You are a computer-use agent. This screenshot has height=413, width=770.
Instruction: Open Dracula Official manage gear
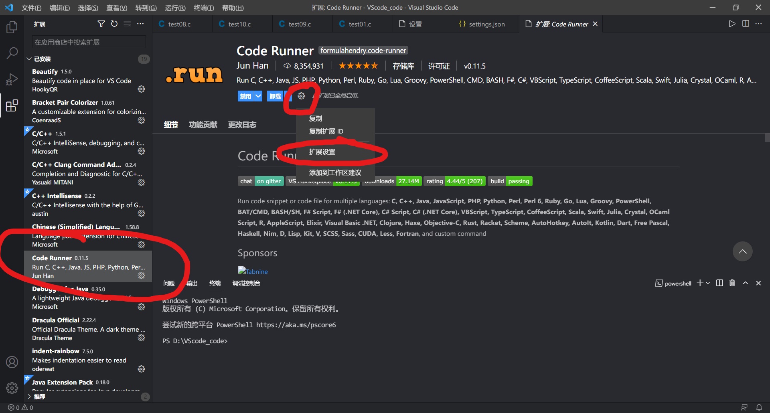pyautogui.click(x=142, y=338)
